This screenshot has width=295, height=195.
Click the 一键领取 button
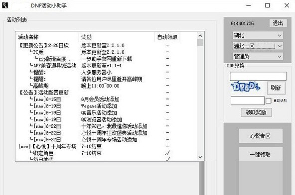(x=261, y=154)
